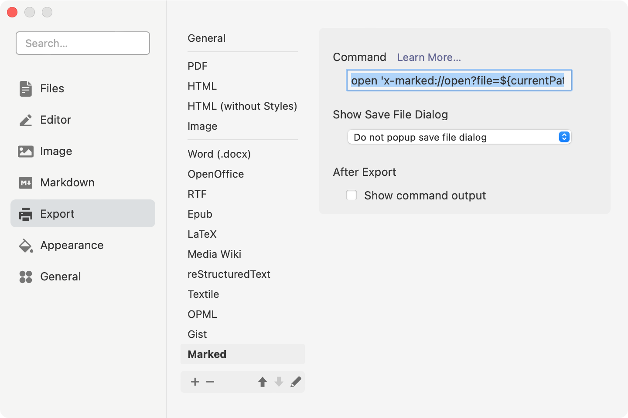The image size is (628, 418).
Task: Click the Files document icon in sidebar
Action: [x=26, y=88]
